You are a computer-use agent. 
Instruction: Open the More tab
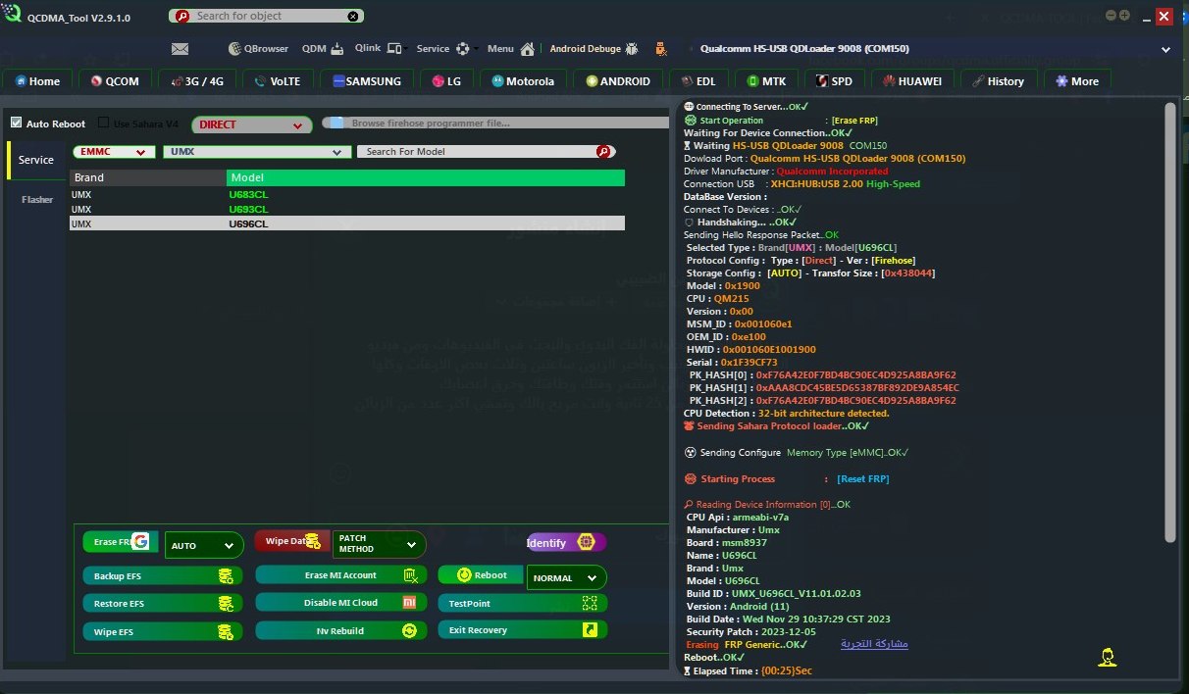tap(1076, 81)
